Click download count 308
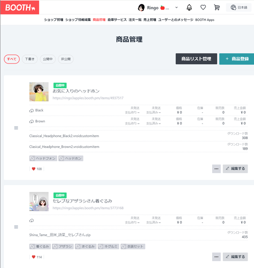This screenshot has height=268, width=254. pyautogui.click(x=245, y=138)
